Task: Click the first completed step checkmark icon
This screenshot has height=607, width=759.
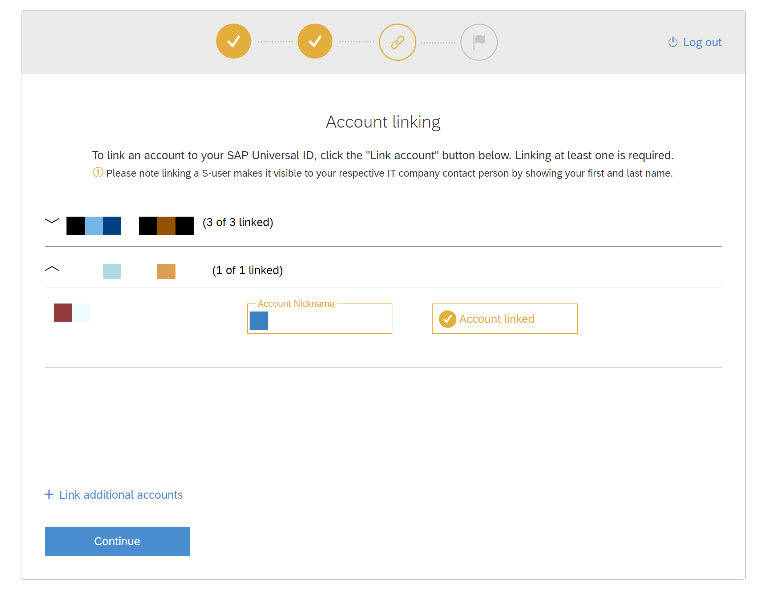Action: click(x=234, y=41)
